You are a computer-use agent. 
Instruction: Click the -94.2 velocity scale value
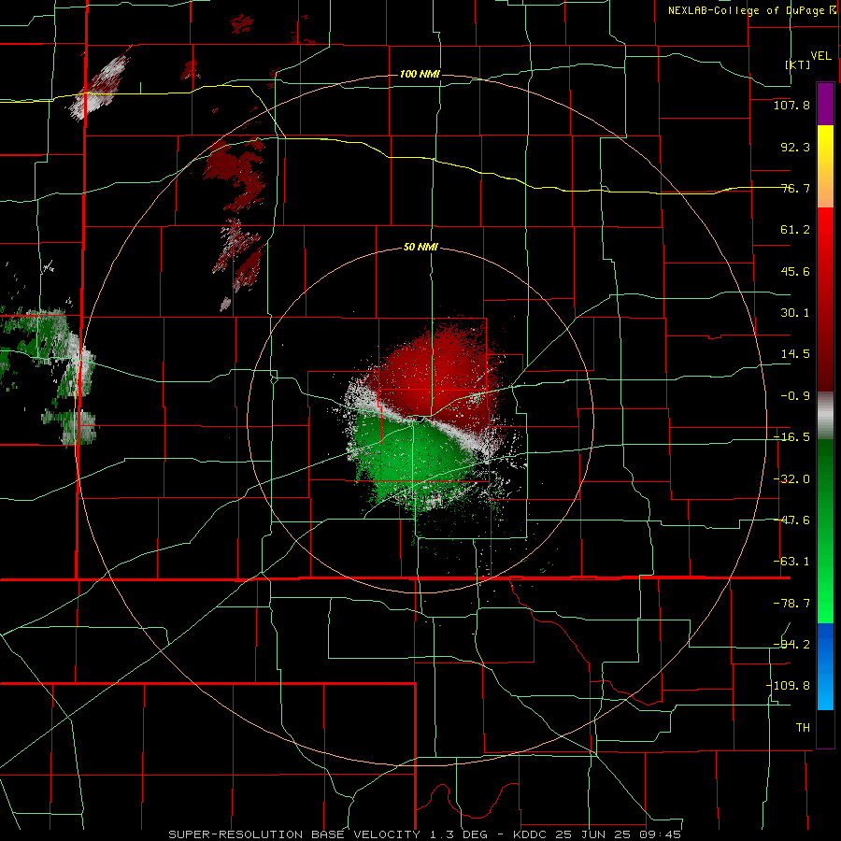(791, 645)
